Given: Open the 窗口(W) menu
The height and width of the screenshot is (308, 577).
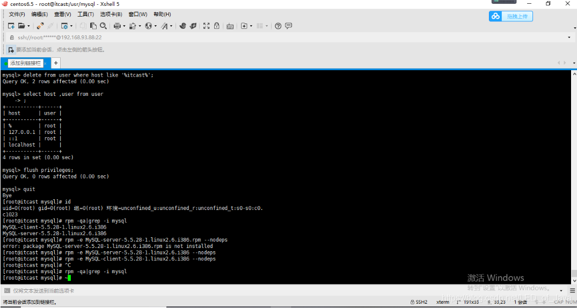Looking at the screenshot, I should click(x=137, y=14).
